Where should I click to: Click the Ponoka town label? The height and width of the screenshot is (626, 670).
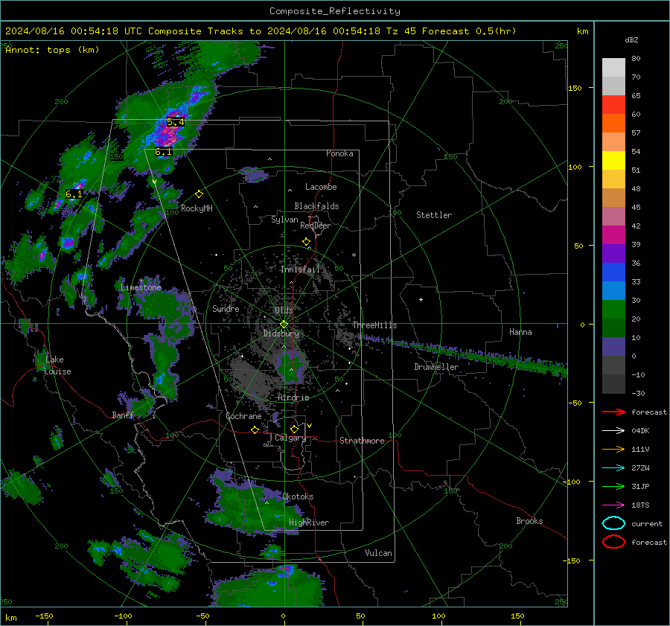339,153
